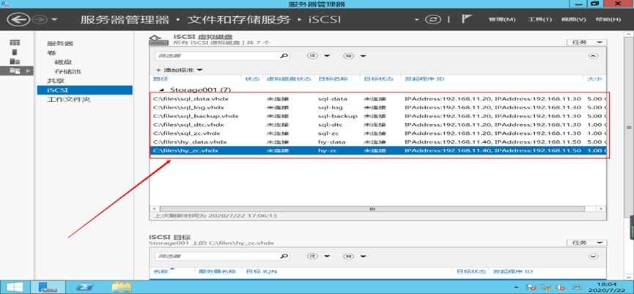634x294 pixels.
Task: Select the C:\files\sql_dtc.vhdx row
Action: coord(379,125)
